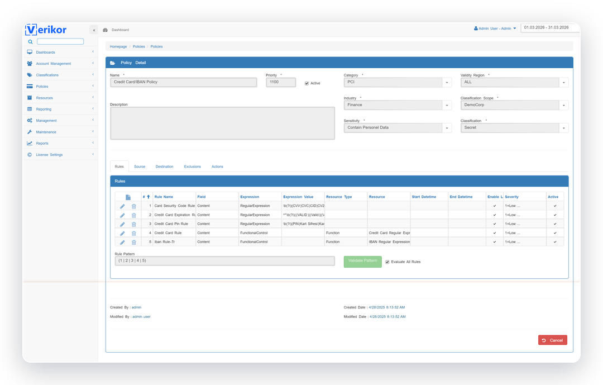The height and width of the screenshot is (385, 603).
Task: Click the Name field with Credit Card/IBAN Policy
Action: (184, 82)
